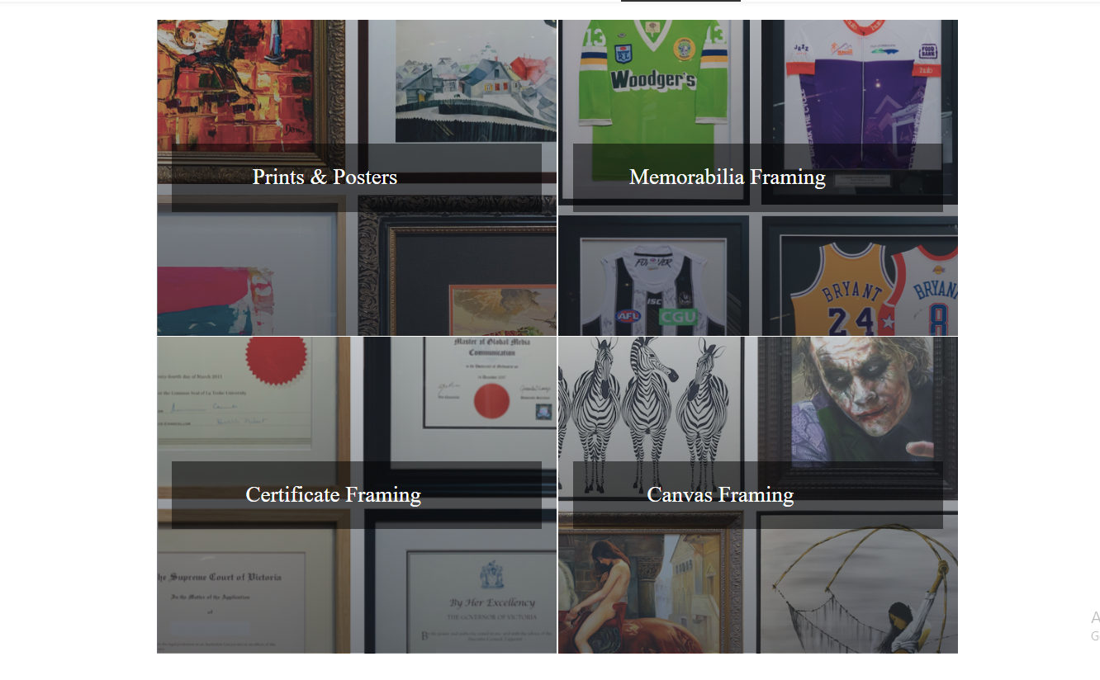
Task: Select the Certificate Framing label
Action: pos(333,494)
